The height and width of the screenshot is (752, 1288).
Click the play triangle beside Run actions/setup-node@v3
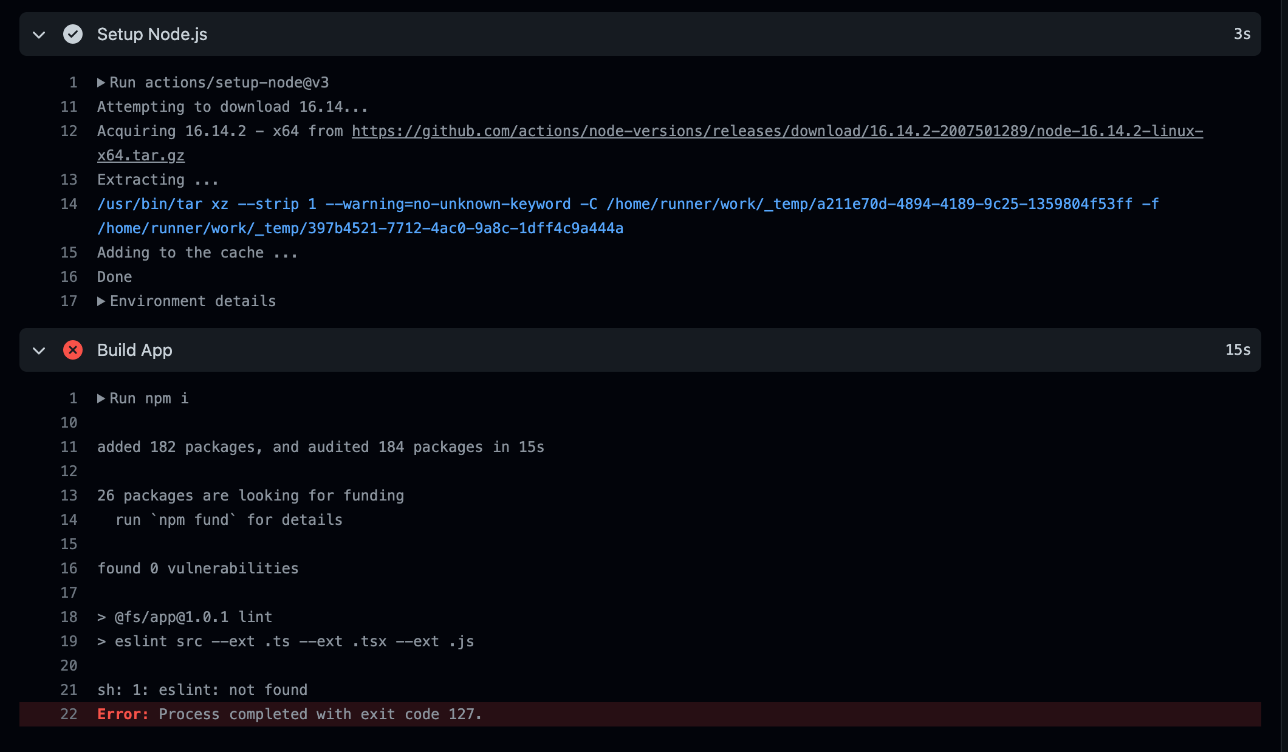tap(102, 82)
